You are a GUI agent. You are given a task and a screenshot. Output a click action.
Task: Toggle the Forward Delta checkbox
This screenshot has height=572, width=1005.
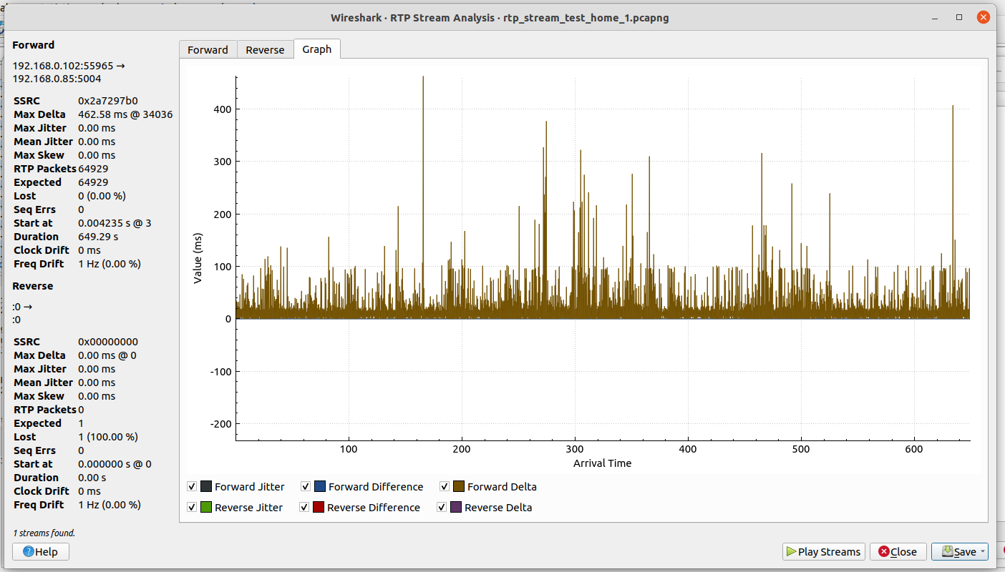445,487
